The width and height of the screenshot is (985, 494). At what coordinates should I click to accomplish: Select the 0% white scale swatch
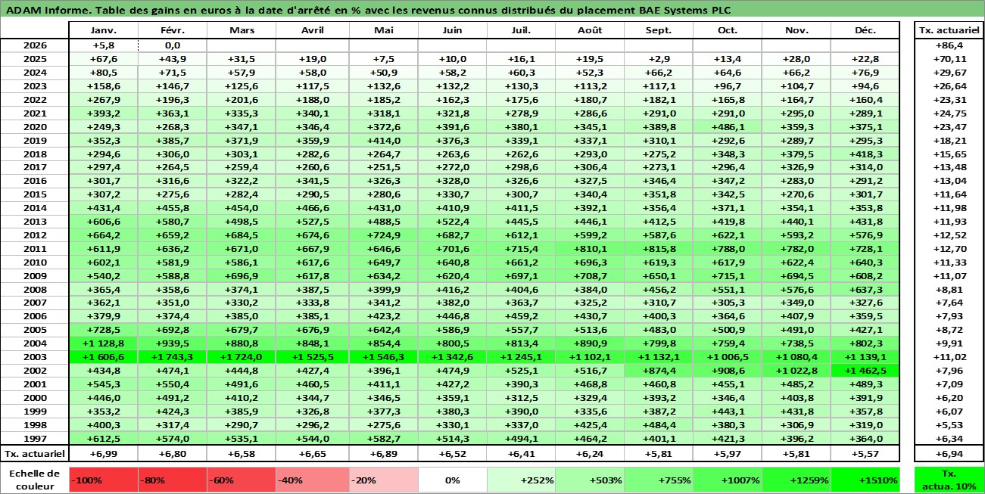pos(453,480)
